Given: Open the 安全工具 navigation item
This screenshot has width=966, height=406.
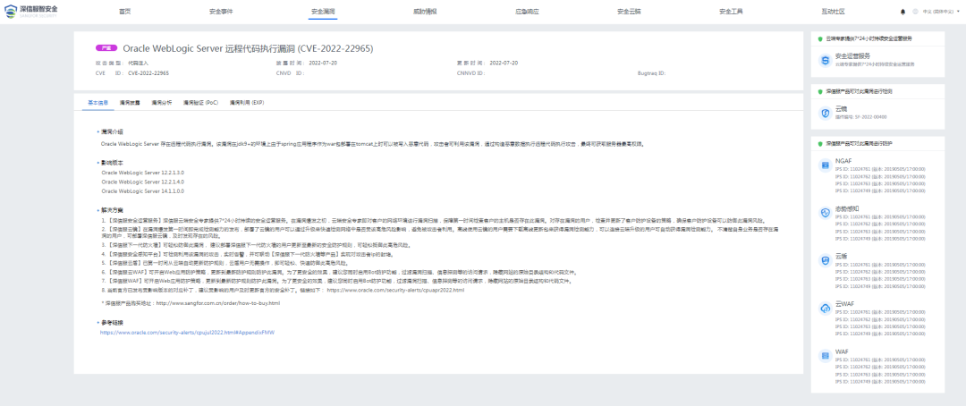Looking at the screenshot, I should (x=732, y=12).
